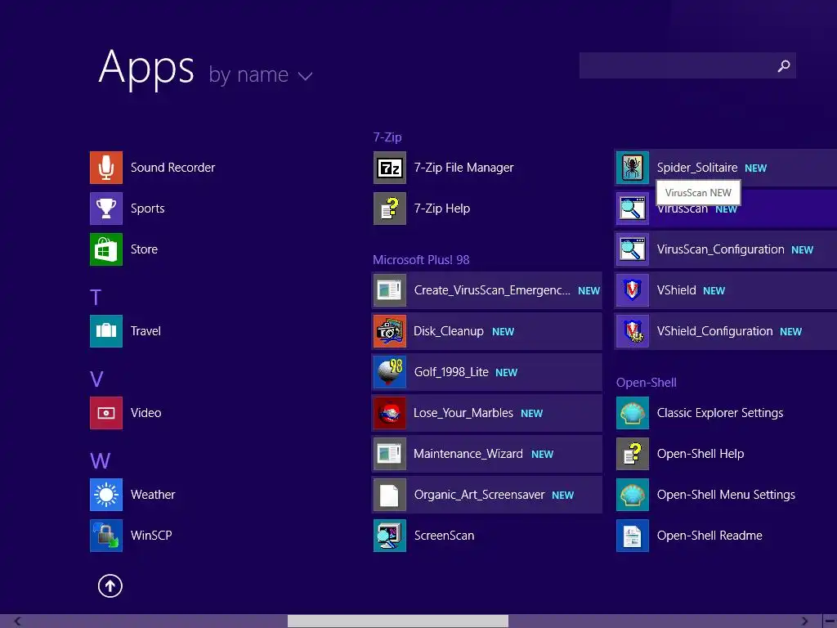Open VirusScan_Configuration icon
Screen dimensions: 837x628
coord(633,249)
